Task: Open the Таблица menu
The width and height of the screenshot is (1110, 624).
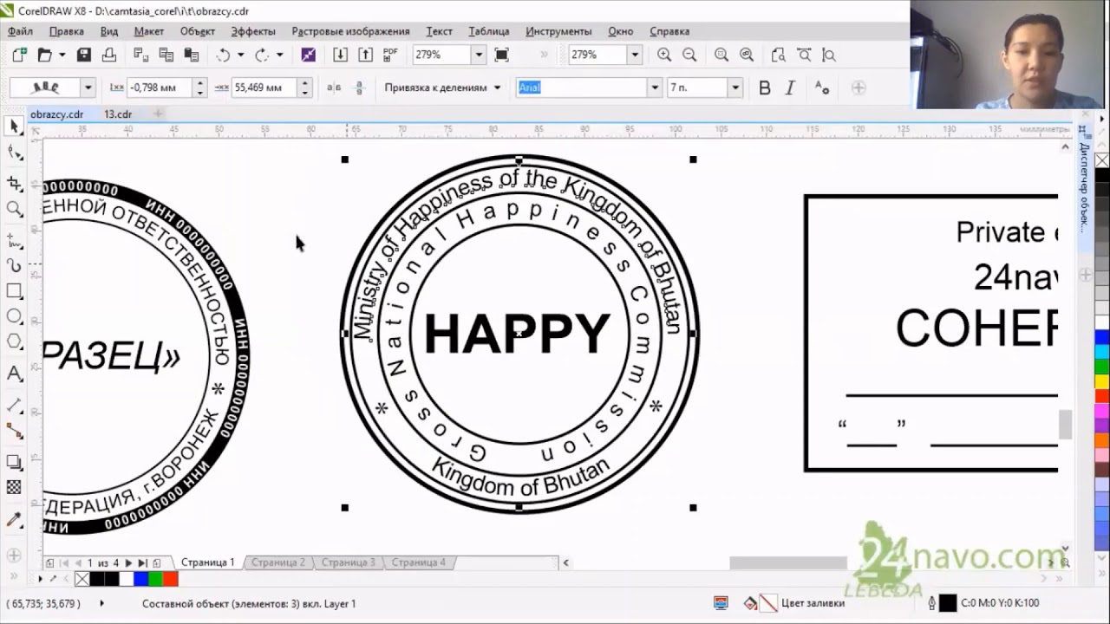Action: (x=488, y=31)
